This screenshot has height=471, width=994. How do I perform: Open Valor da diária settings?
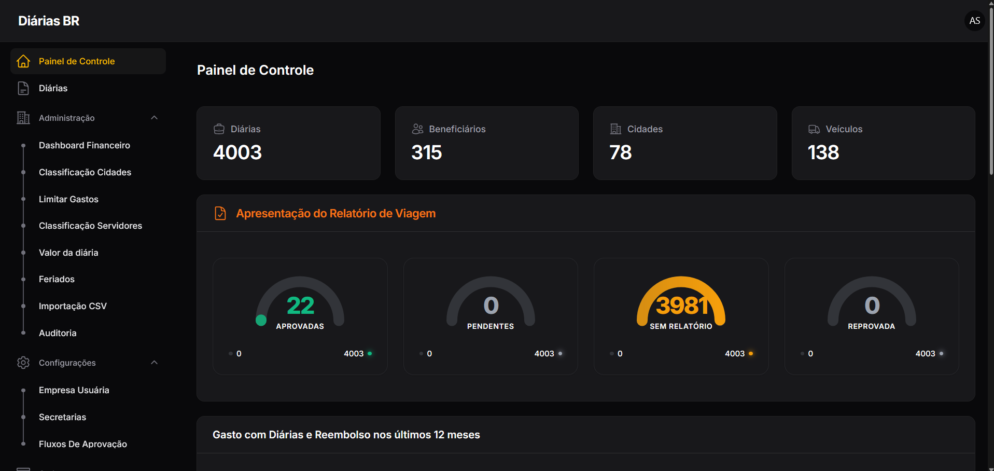(x=68, y=253)
